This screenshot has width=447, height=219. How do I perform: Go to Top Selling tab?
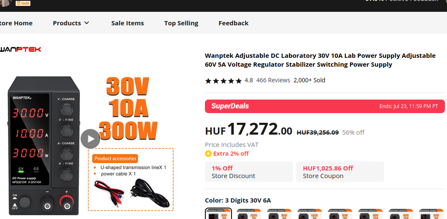tap(181, 23)
